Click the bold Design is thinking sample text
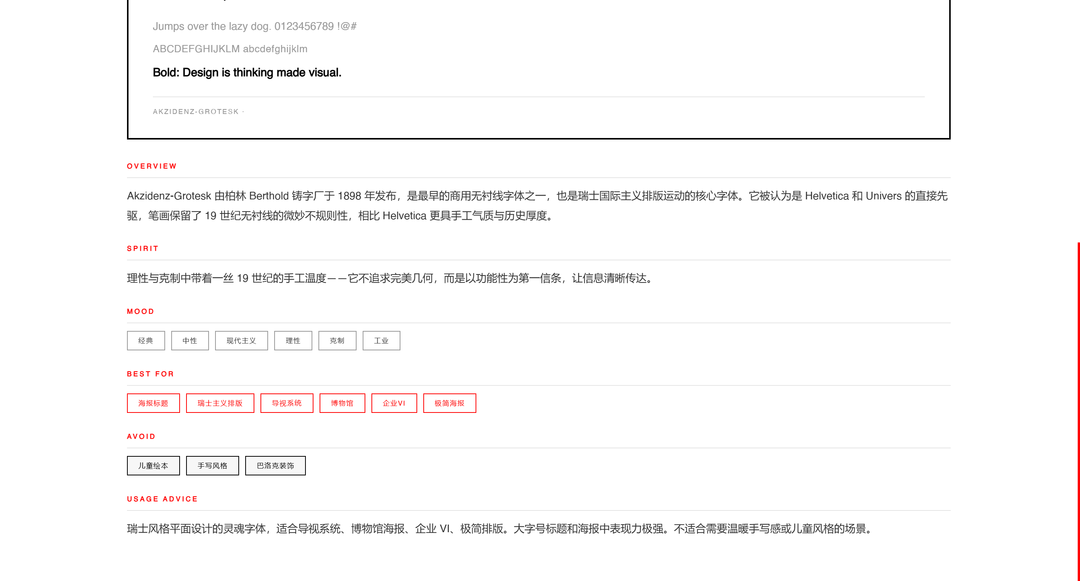 (246, 72)
